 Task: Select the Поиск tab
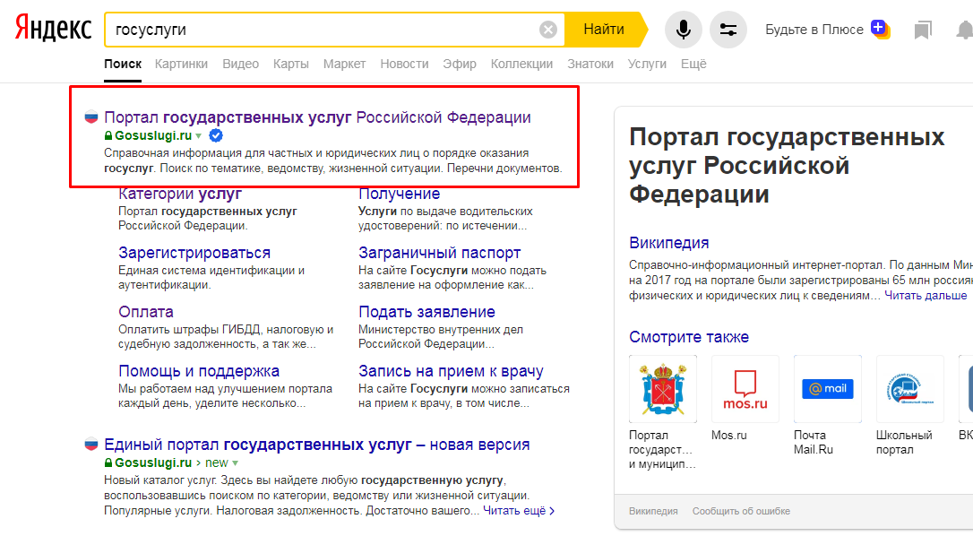tap(123, 64)
